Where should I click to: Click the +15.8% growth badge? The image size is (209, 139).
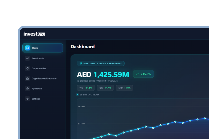coord(143,74)
